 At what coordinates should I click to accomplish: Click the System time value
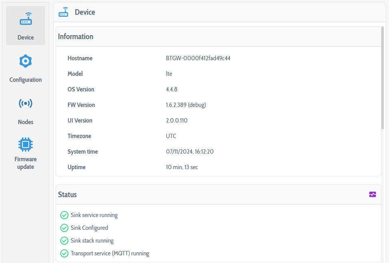pos(190,151)
